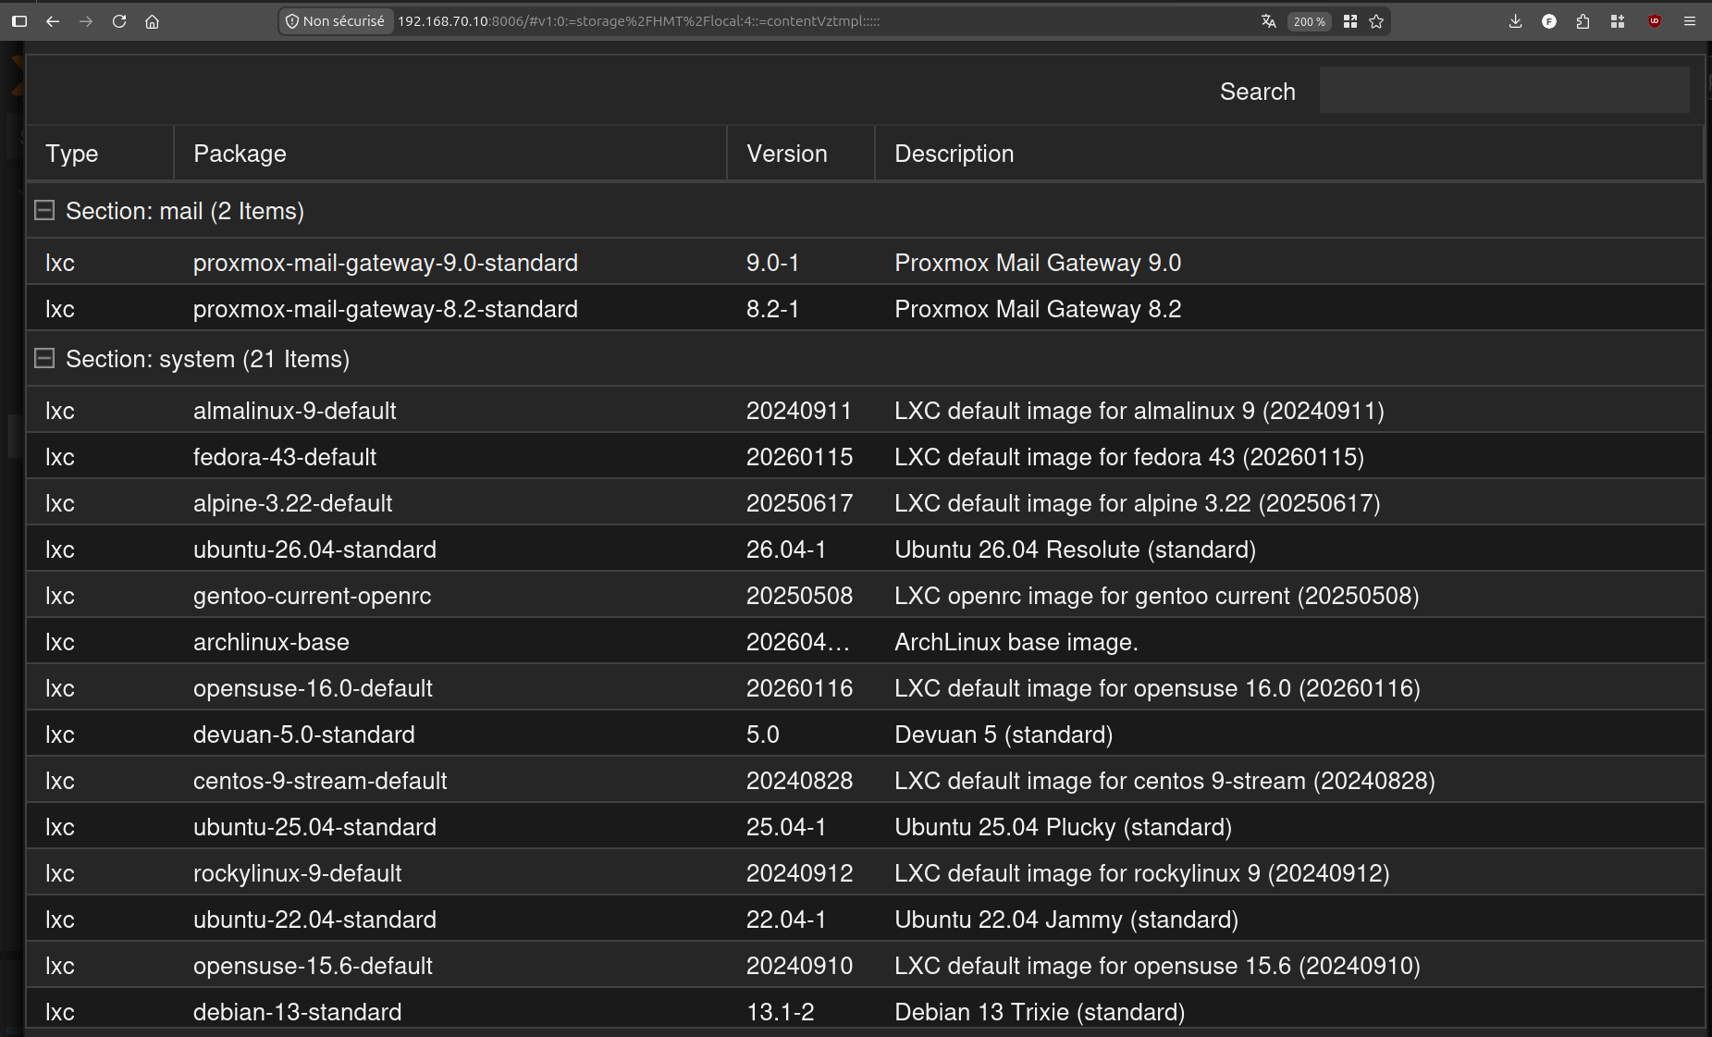
Task: Click the Debian 13 Trixie (standard) description
Action: coord(1040,1012)
